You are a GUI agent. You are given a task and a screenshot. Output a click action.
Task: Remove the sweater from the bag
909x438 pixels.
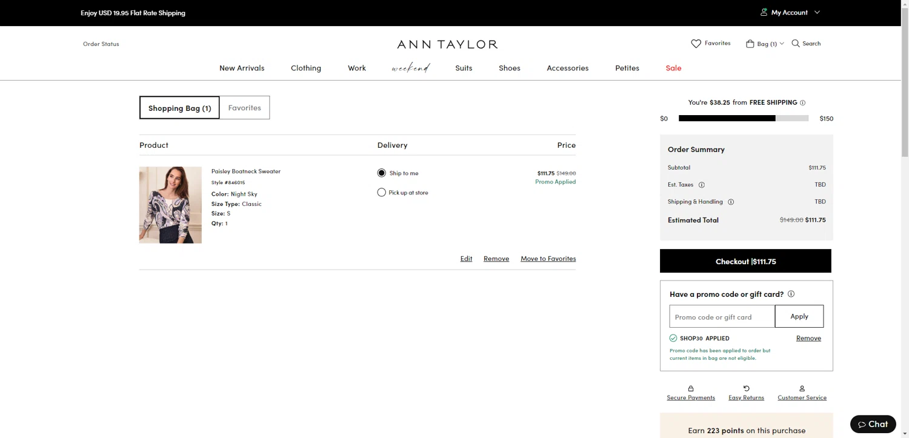(496, 258)
